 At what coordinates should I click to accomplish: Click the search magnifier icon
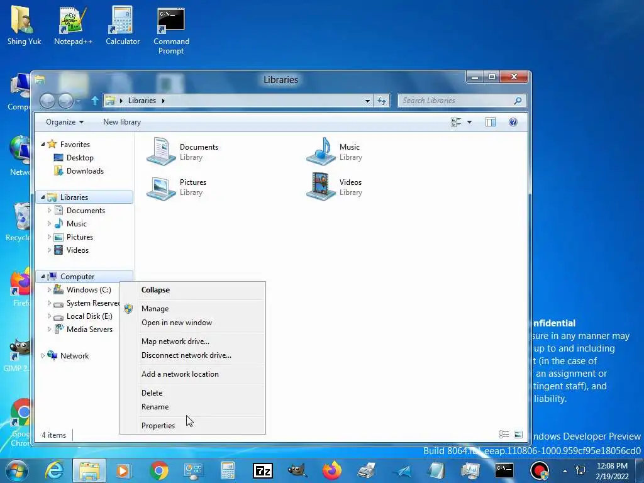518,101
